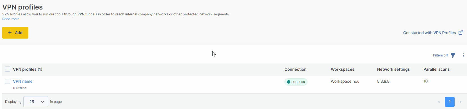Click the yellow Add button
The height and width of the screenshot is (109, 467).
pyautogui.click(x=15, y=33)
